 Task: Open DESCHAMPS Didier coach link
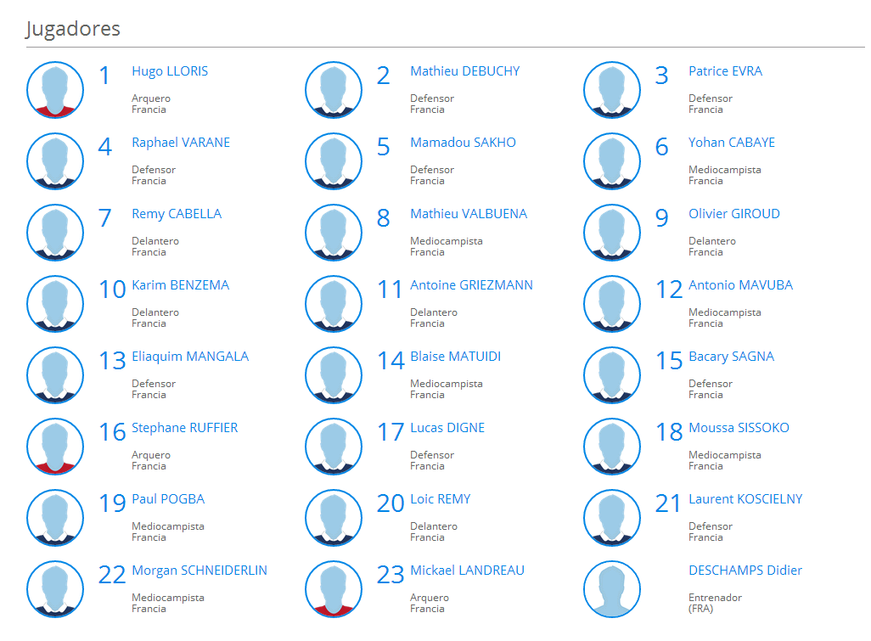pyautogui.click(x=745, y=571)
